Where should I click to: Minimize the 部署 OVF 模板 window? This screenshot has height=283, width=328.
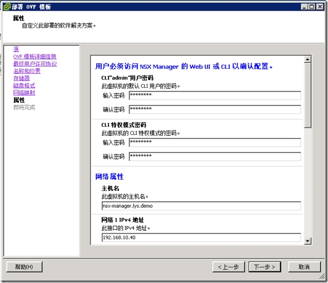point(304,7)
